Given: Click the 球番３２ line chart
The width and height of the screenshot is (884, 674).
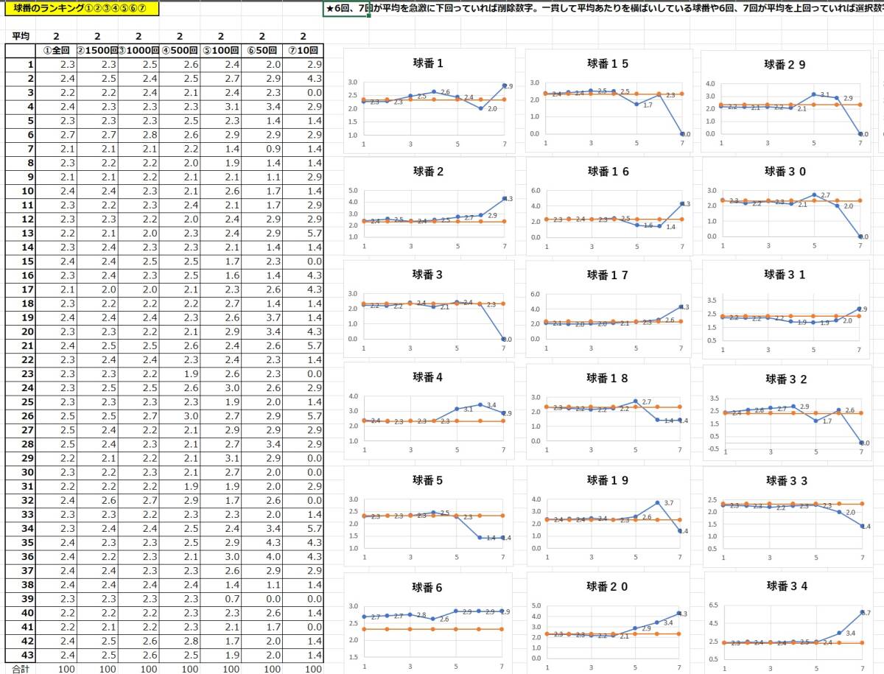Looking at the screenshot, I should (787, 413).
